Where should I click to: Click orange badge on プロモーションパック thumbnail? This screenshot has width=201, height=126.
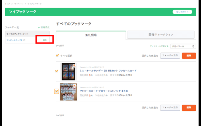pyautogui.click(x=75, y=86)
